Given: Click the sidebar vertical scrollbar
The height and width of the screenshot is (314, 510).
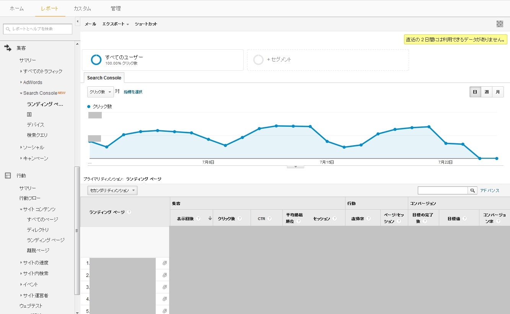Looking at the screenshot, I should tap(77, 231).
